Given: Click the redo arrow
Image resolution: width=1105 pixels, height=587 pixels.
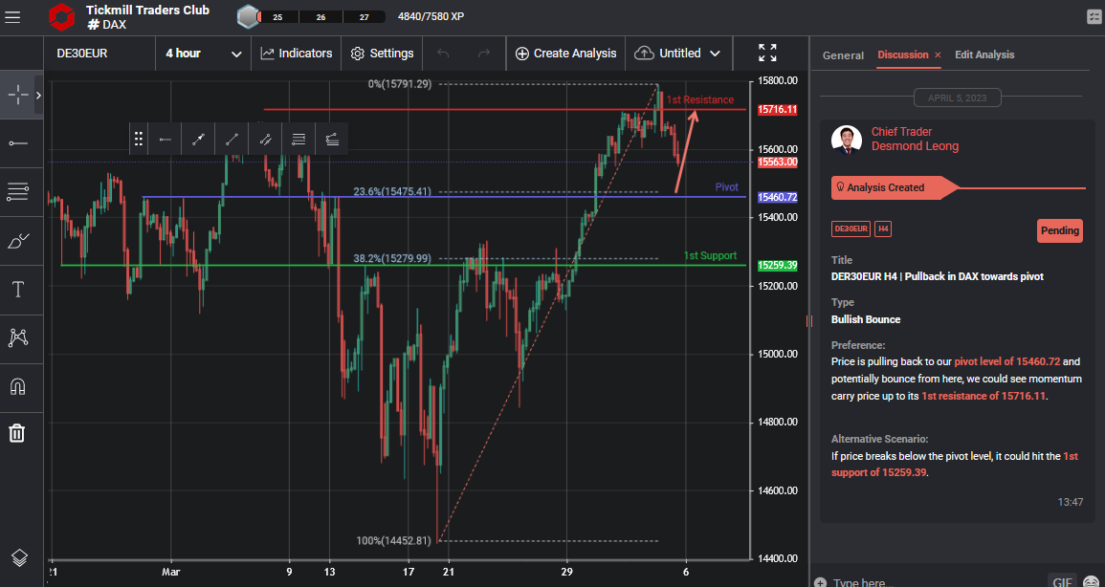Looking at the screenshot, I should click(484, 54).
